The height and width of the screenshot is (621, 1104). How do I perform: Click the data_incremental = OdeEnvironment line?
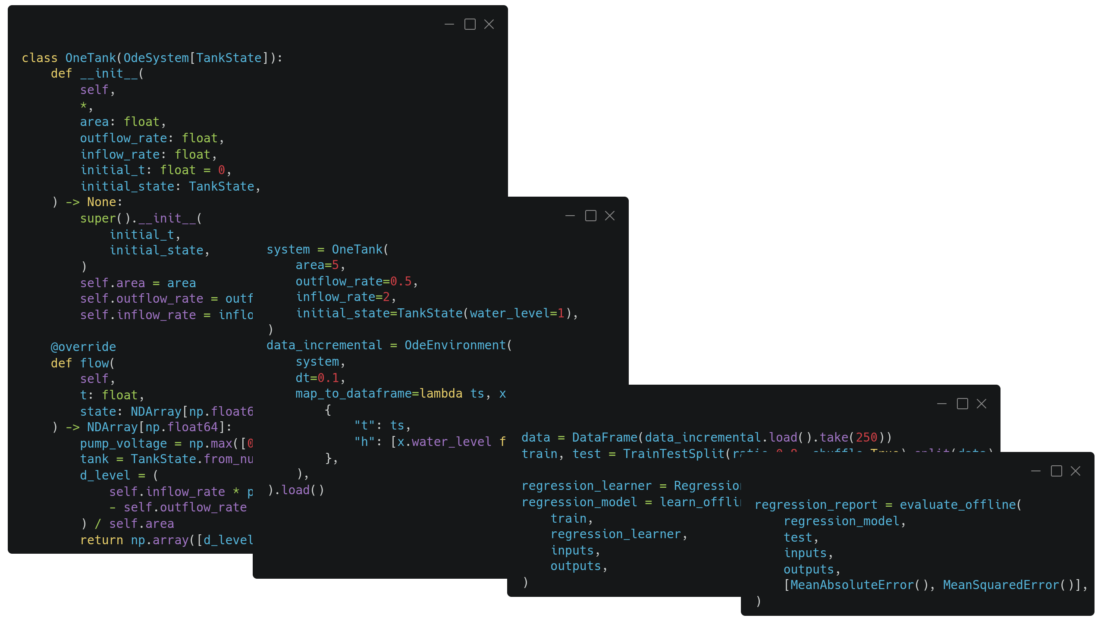coord(388,345)
